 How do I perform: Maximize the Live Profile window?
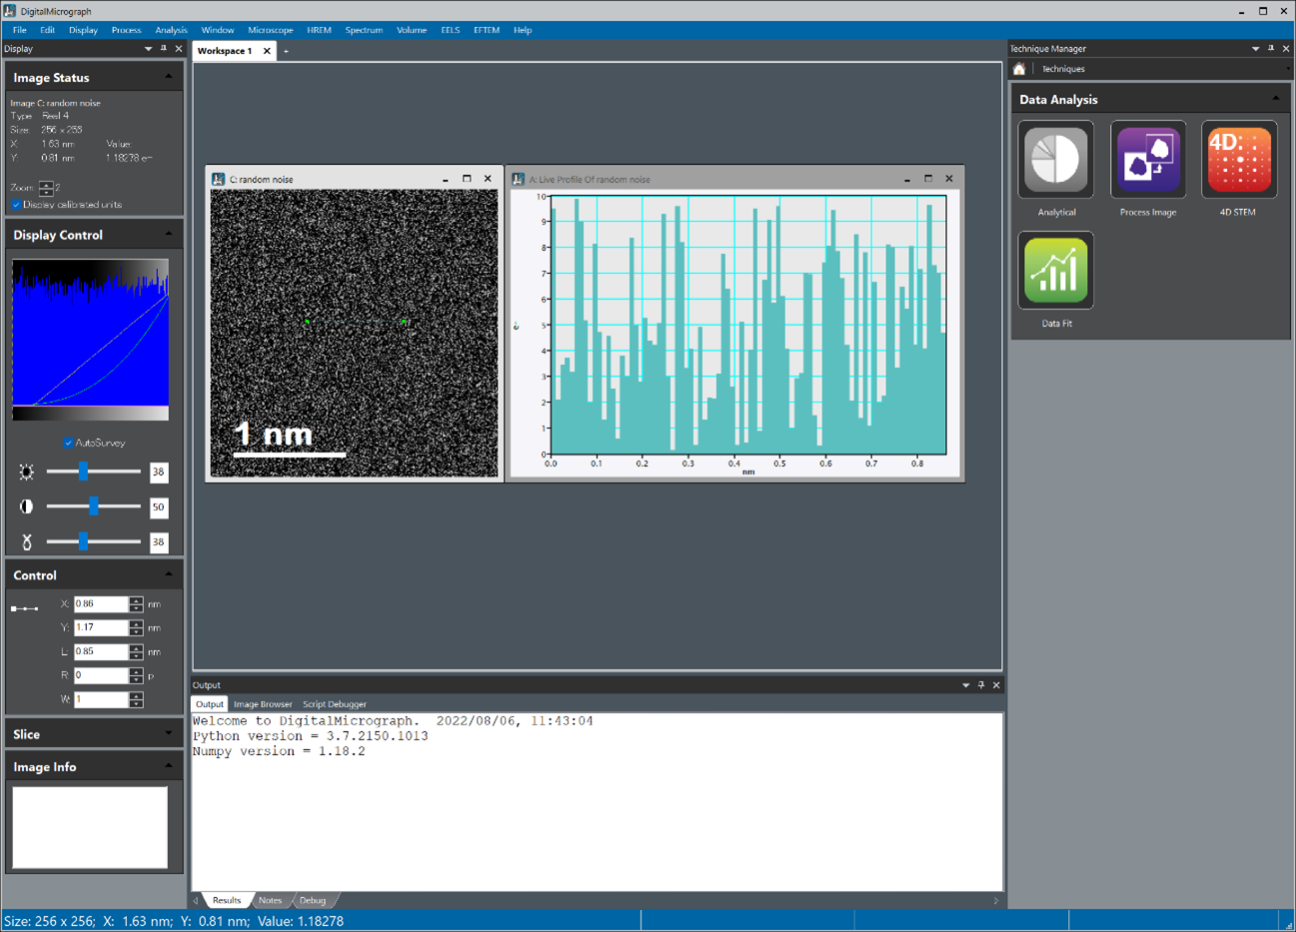(x=928, y=179)
